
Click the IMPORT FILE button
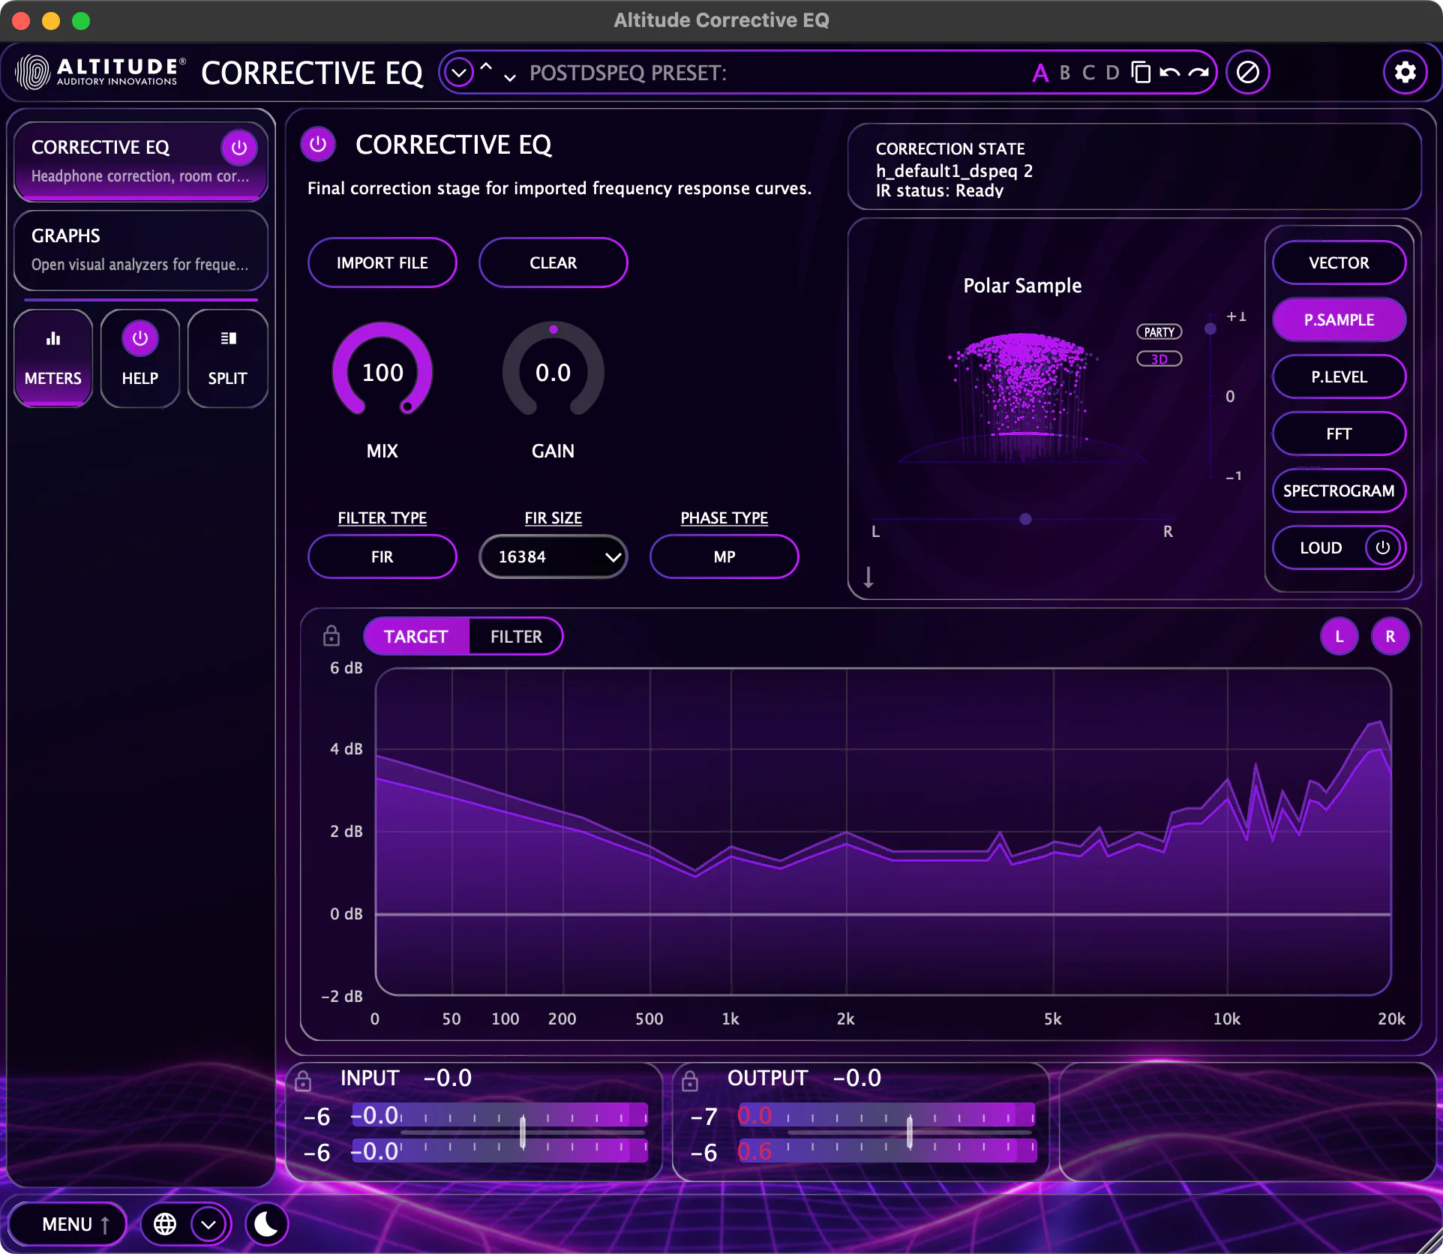(382, 263)
